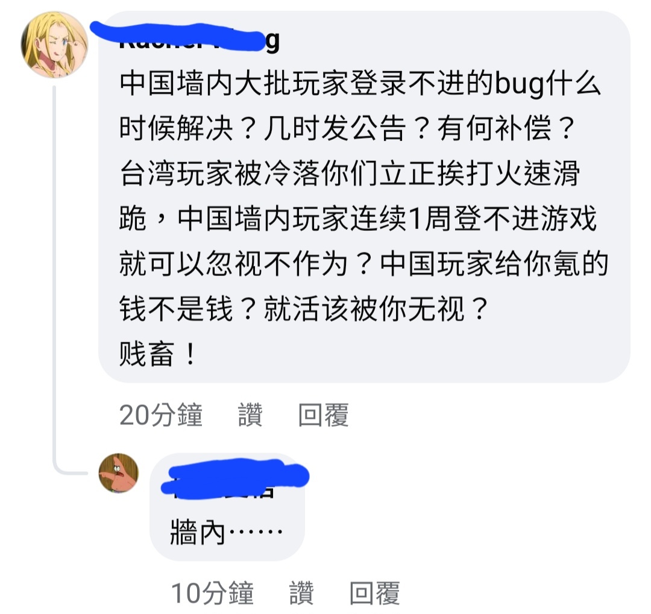
Task: Click the final line 贱畜！
Action: click(158, 354)
